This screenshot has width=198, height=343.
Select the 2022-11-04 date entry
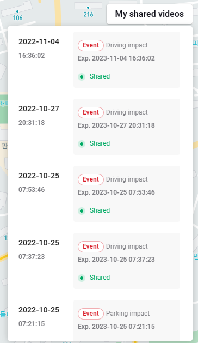point(39,41)
